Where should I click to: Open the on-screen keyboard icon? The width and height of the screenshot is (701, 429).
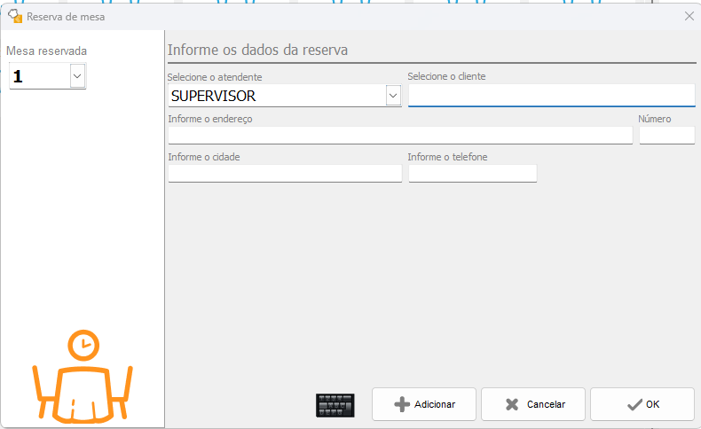(335, 405)
